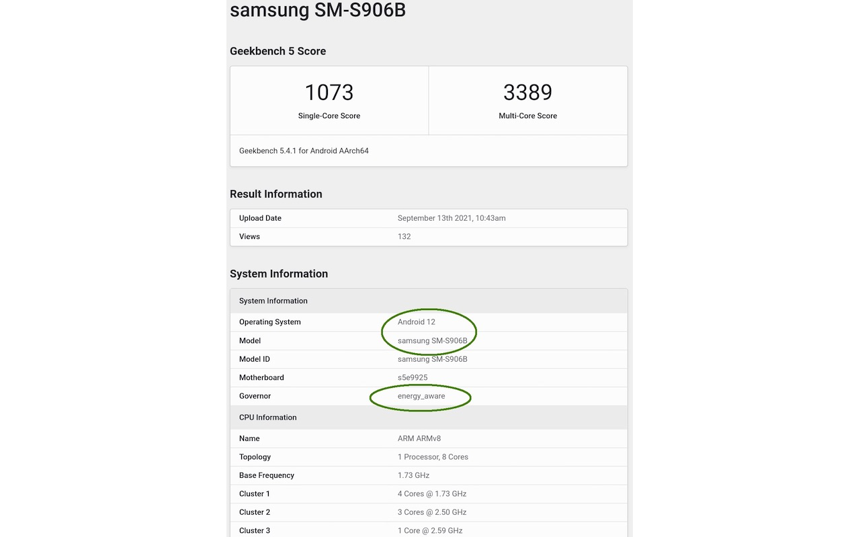
Task: Click the samsung SM-S906B page title
Action: click(318, 10)
